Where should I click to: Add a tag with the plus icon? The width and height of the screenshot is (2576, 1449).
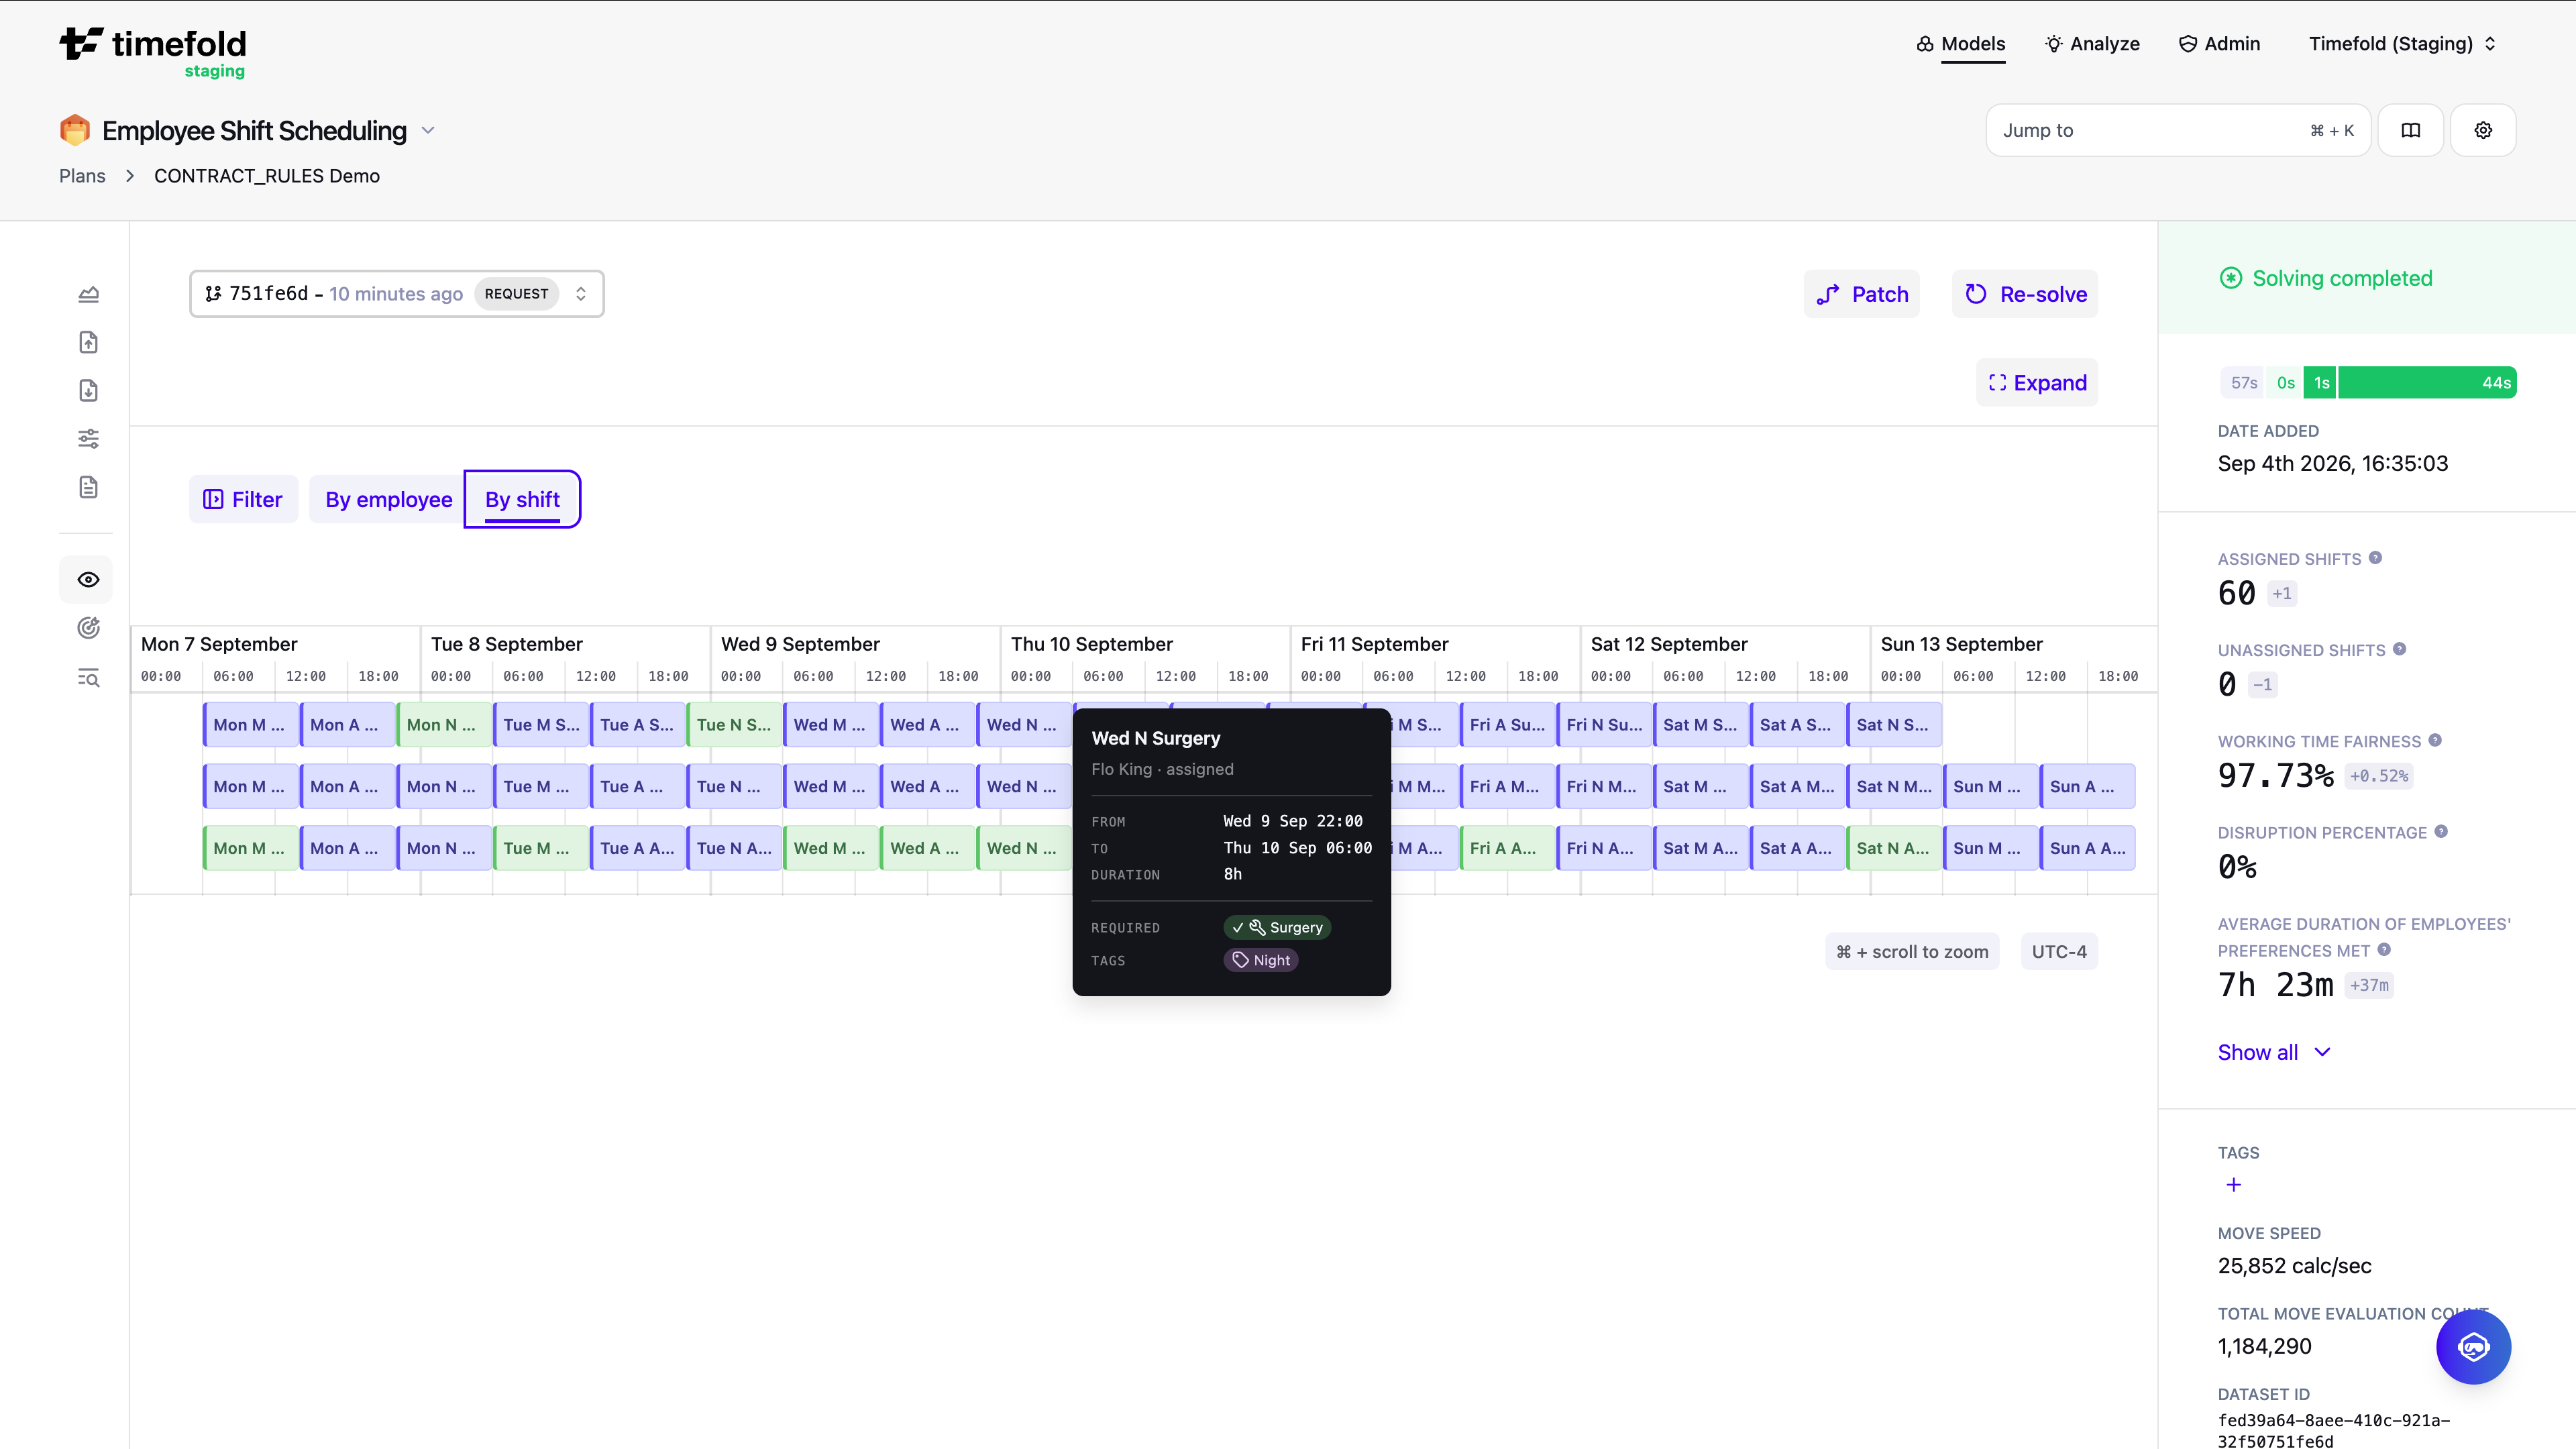2234,1185
